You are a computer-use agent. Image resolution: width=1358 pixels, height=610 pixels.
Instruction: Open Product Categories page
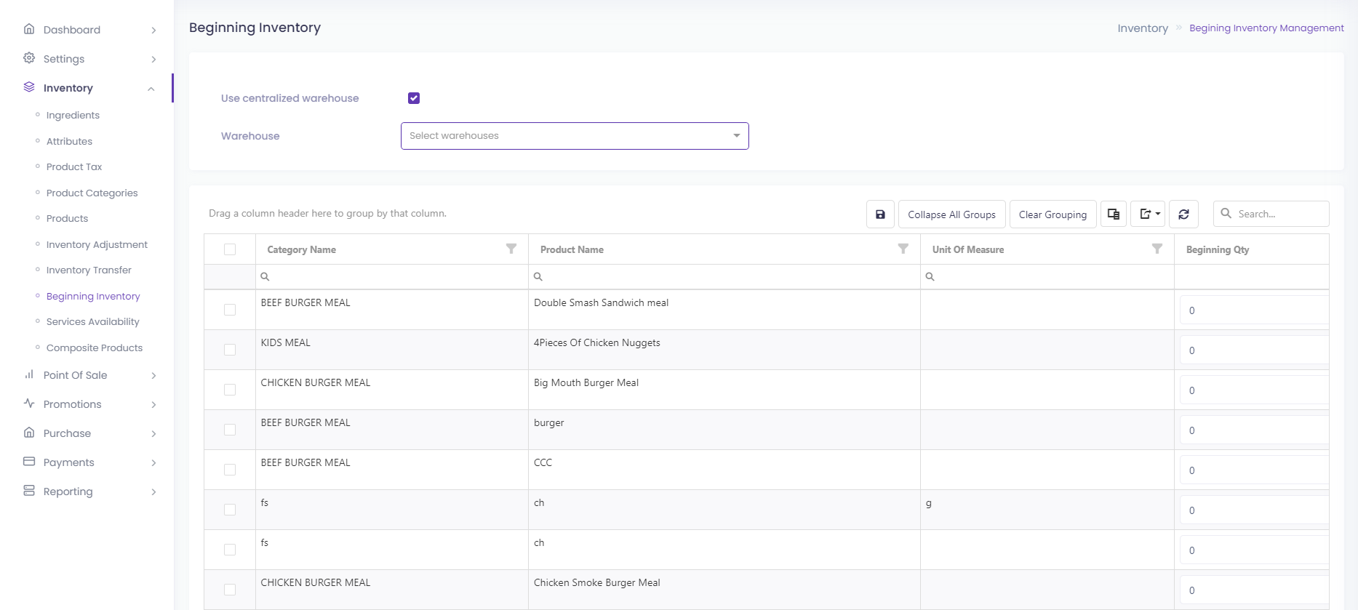click(x=92, y=193)
